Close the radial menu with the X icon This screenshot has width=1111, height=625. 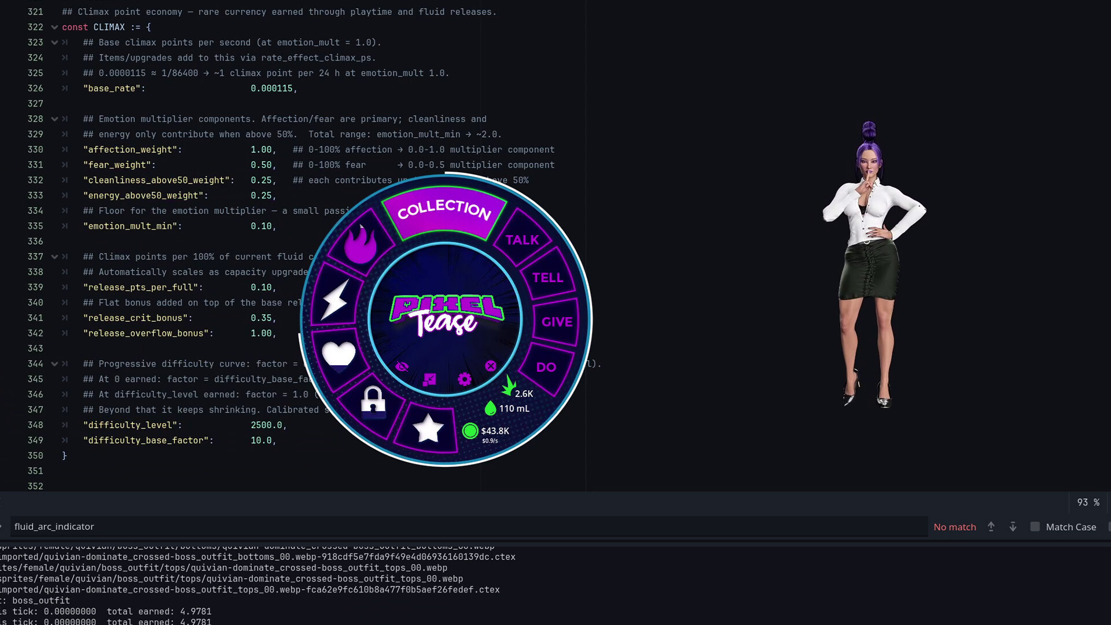pos(491,366)
